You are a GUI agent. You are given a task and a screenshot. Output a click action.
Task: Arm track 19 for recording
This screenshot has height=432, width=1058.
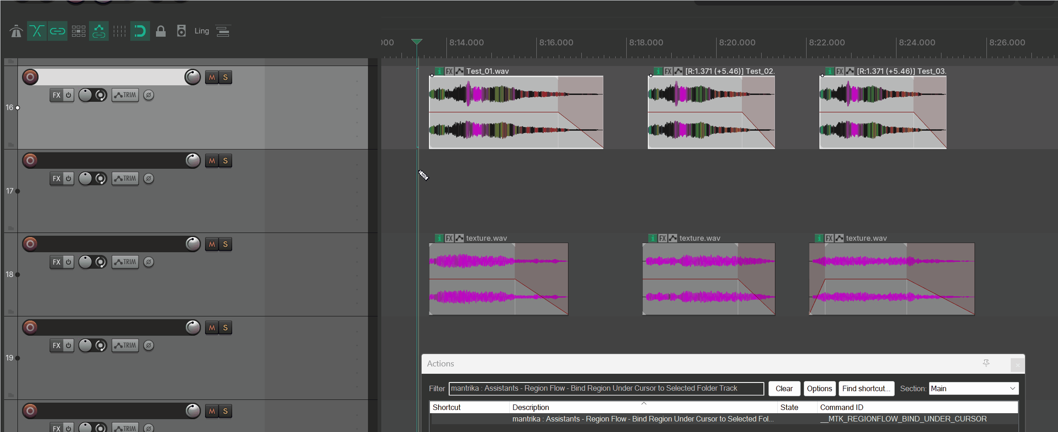tap(30, 327)
